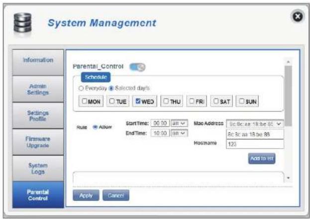Open the Mac Address dropdown
Viewport: 310px width, 219px height.
click(x=255, y=124)
